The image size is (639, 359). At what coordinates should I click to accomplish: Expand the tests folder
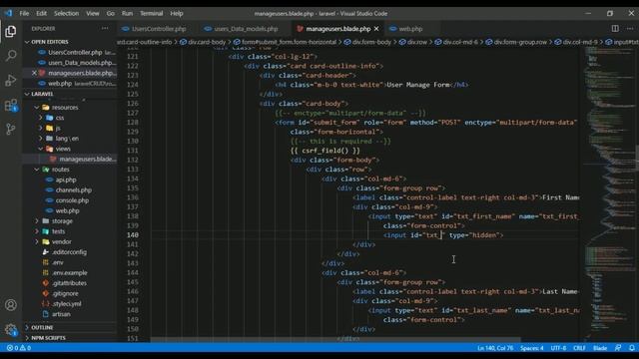pos(58,231)
